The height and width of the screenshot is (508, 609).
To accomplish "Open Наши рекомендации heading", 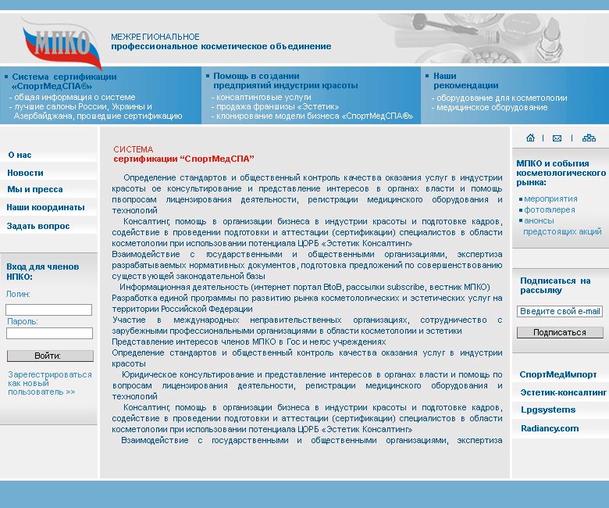I will coord(465,80).
